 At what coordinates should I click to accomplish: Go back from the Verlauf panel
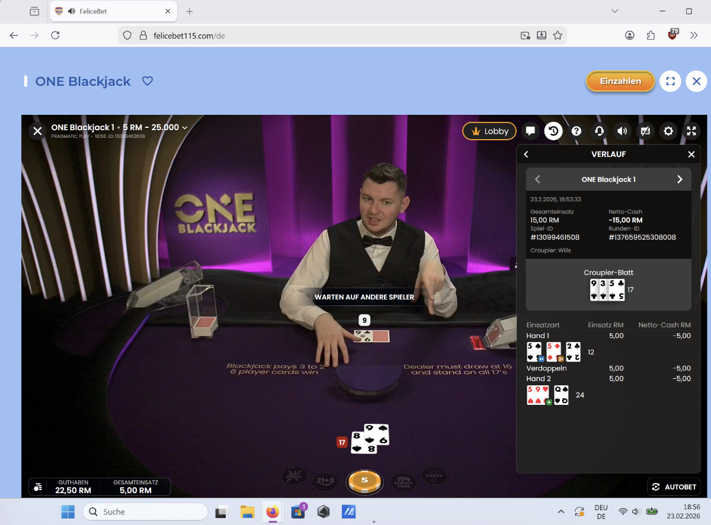click(526, 154)
